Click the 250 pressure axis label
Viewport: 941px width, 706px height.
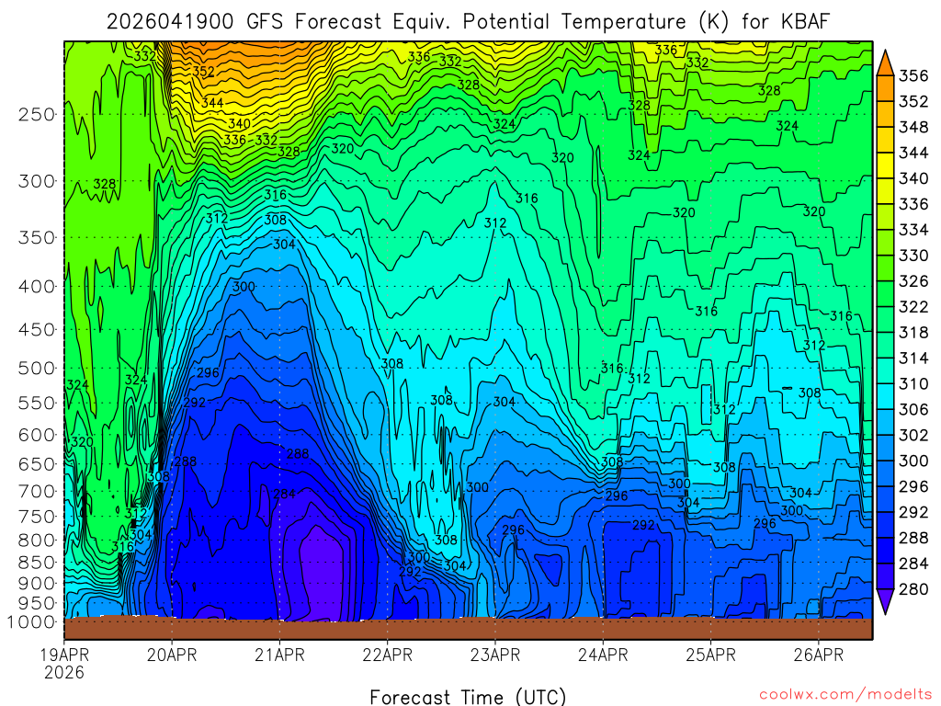point(37,114)
